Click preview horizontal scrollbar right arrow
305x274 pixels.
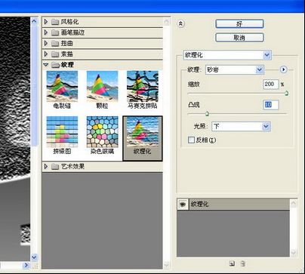pyautogui.click(x=26, y=265)
